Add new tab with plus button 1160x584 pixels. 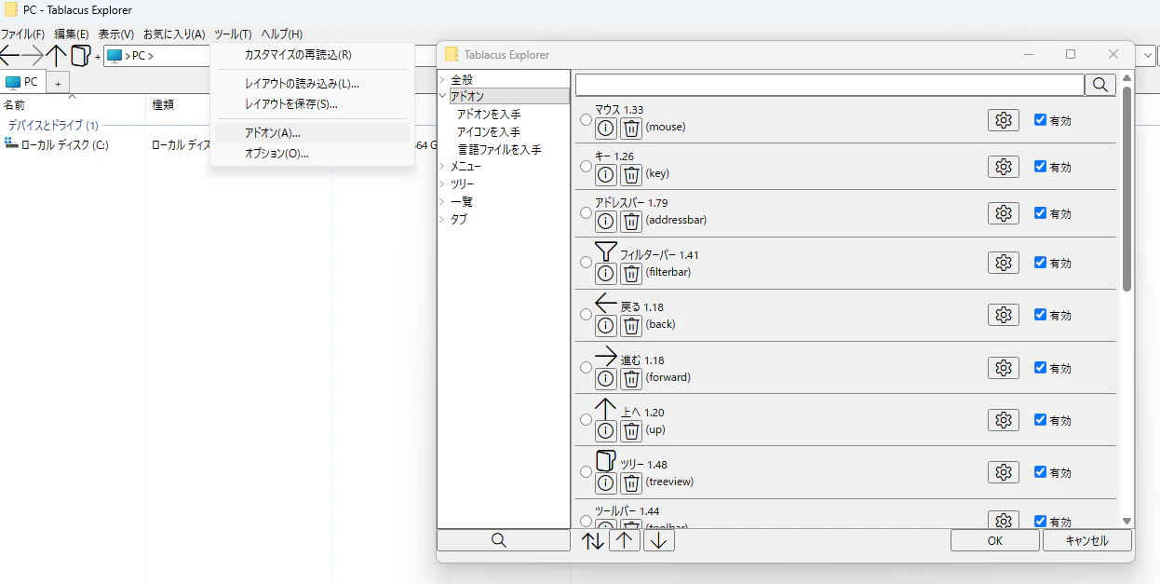coord(58,84)
